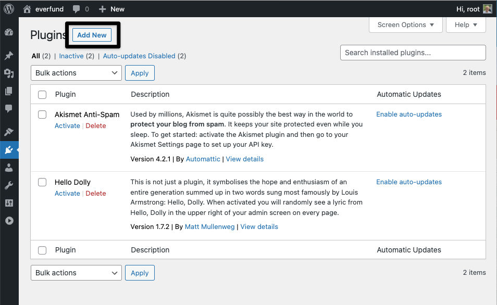Click the Plugins page heading
This screenshot has height=305, width=497.
[48, 35]
